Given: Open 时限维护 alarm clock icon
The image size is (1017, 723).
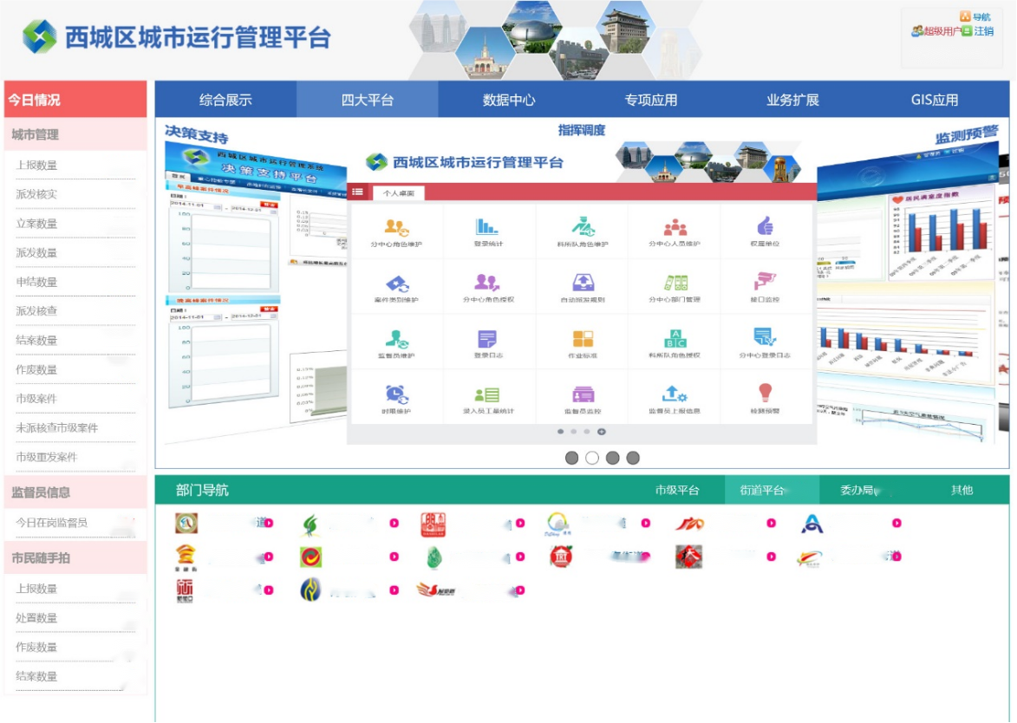Looking at the screenshot, I should (x=396, y=394).
